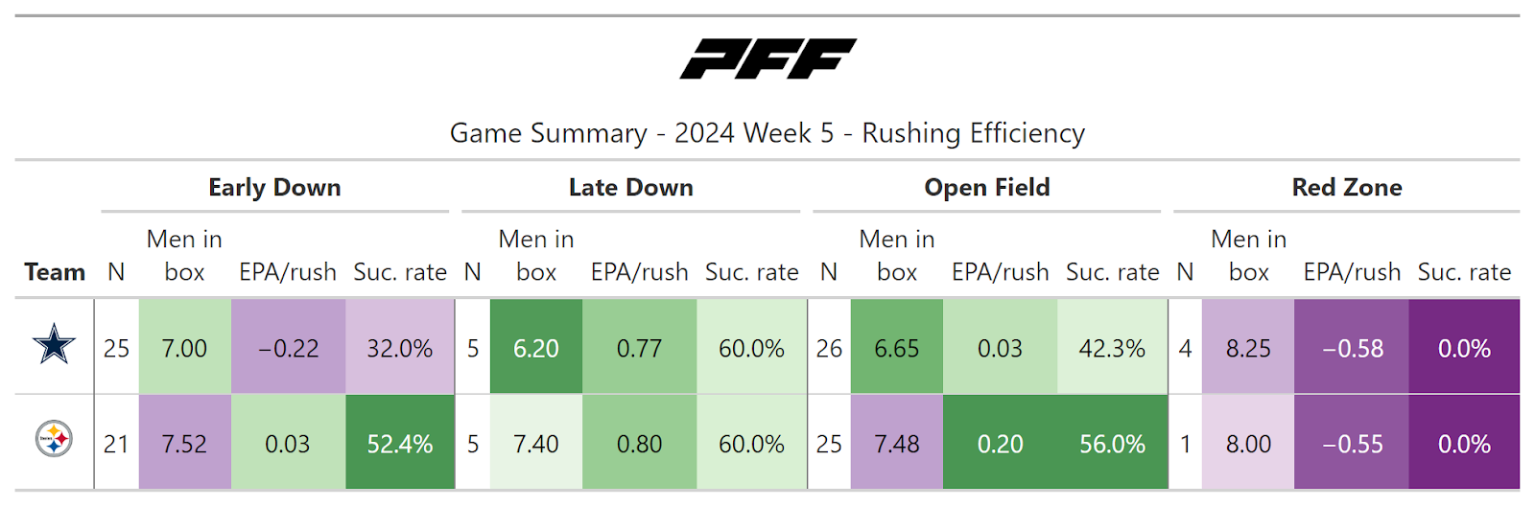Select the Red Zone column group header
Screen dimensions: 1535x506
tap(1346, 188)
